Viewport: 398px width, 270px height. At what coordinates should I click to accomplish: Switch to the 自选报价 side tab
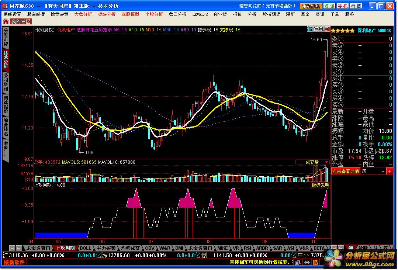click(x=6, y=104)
